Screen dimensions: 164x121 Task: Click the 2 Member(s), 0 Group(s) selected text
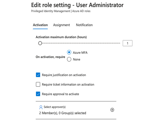tap(63, 113)
